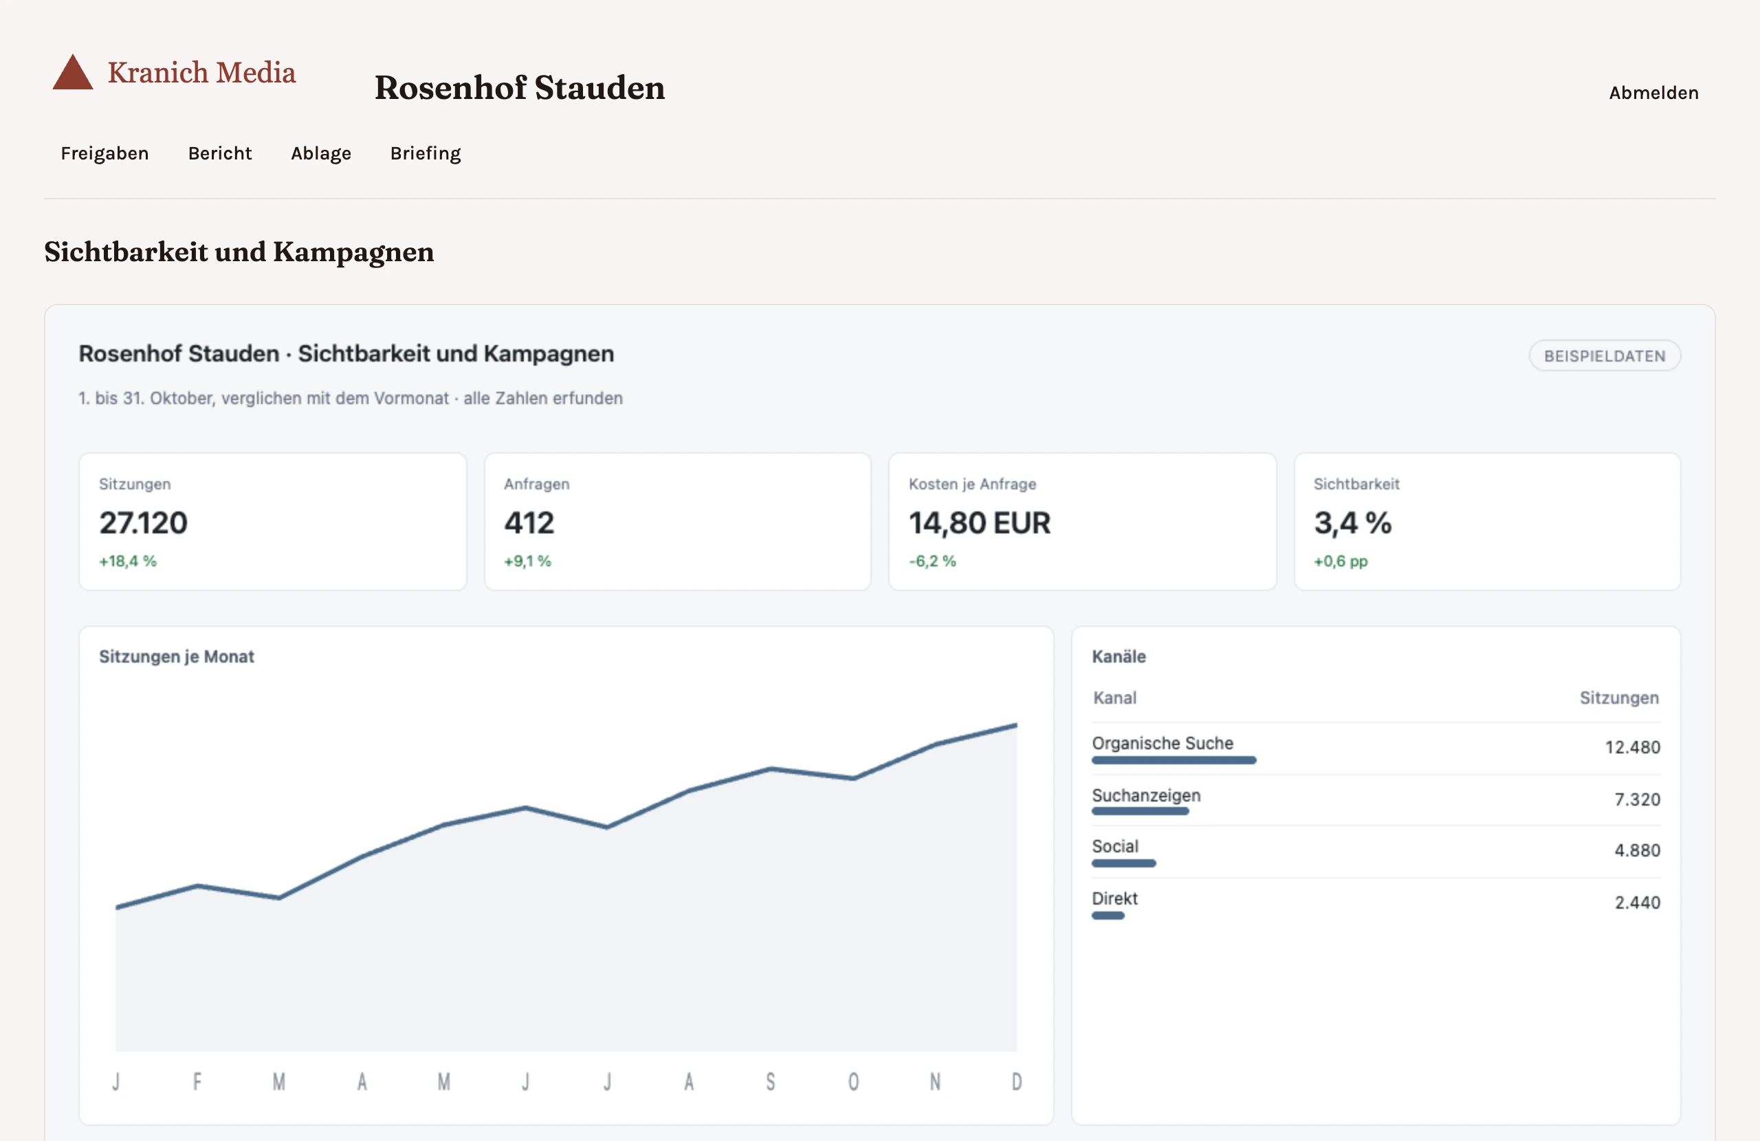Click the Sitzungen column header in Kanäle
Viewport: 1760px width, 1141px height.
pyautogui.click(x=1619, y=698)
